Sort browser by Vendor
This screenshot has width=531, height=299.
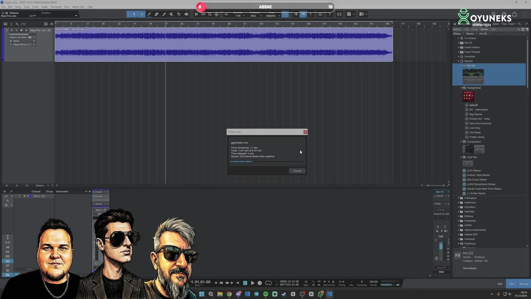coord(484,29)
